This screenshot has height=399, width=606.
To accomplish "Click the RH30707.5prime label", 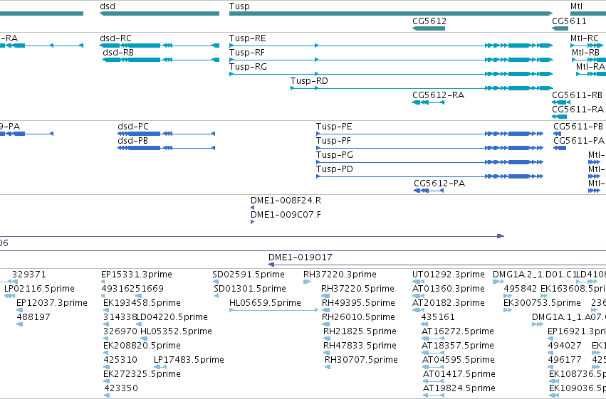I will click(361, 361).
